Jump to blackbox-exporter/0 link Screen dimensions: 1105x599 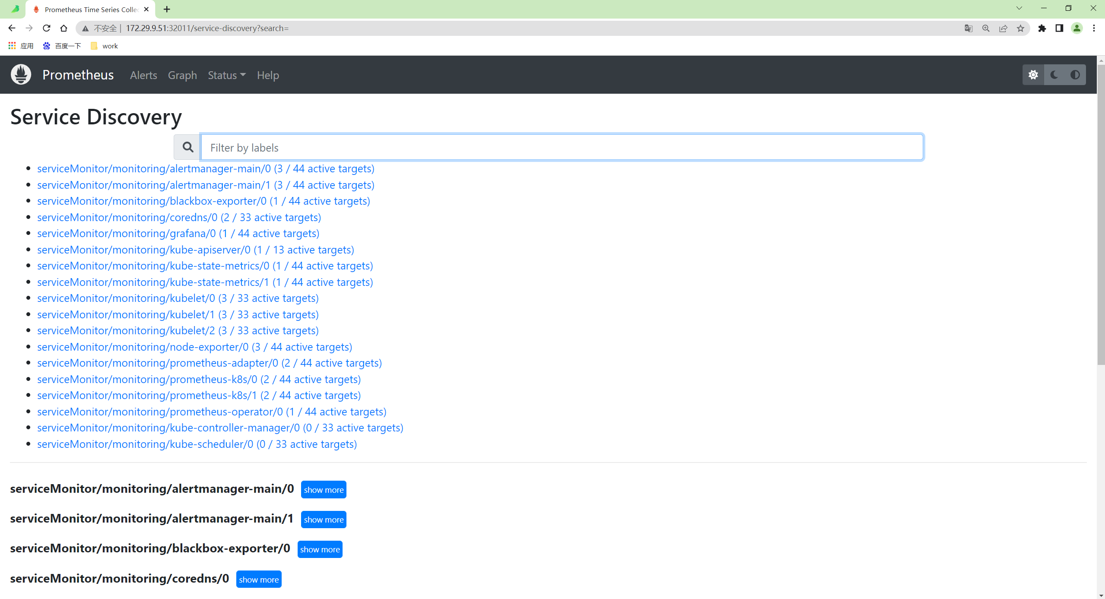tap(203, 201)
